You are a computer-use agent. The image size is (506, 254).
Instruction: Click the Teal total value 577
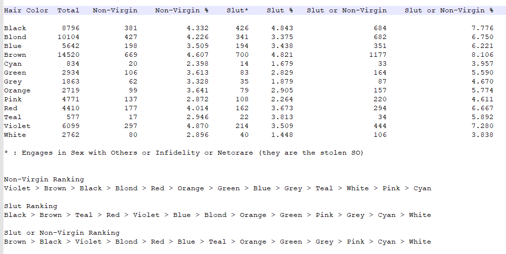pos(73,117)
